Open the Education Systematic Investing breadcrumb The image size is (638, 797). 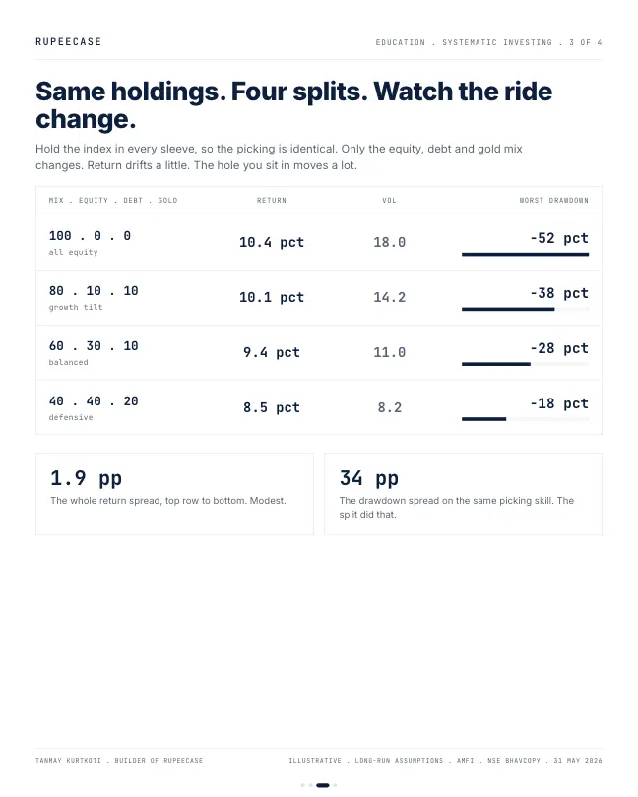(488, 42)
